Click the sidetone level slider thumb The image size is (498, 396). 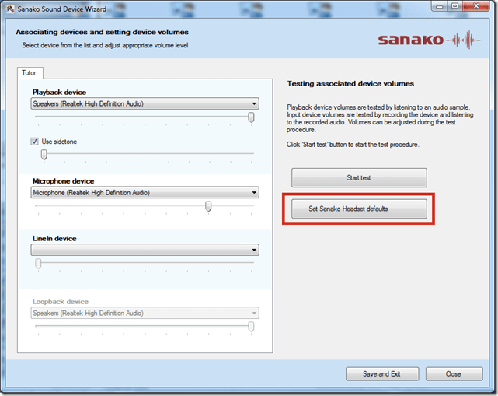pos(44,155)
